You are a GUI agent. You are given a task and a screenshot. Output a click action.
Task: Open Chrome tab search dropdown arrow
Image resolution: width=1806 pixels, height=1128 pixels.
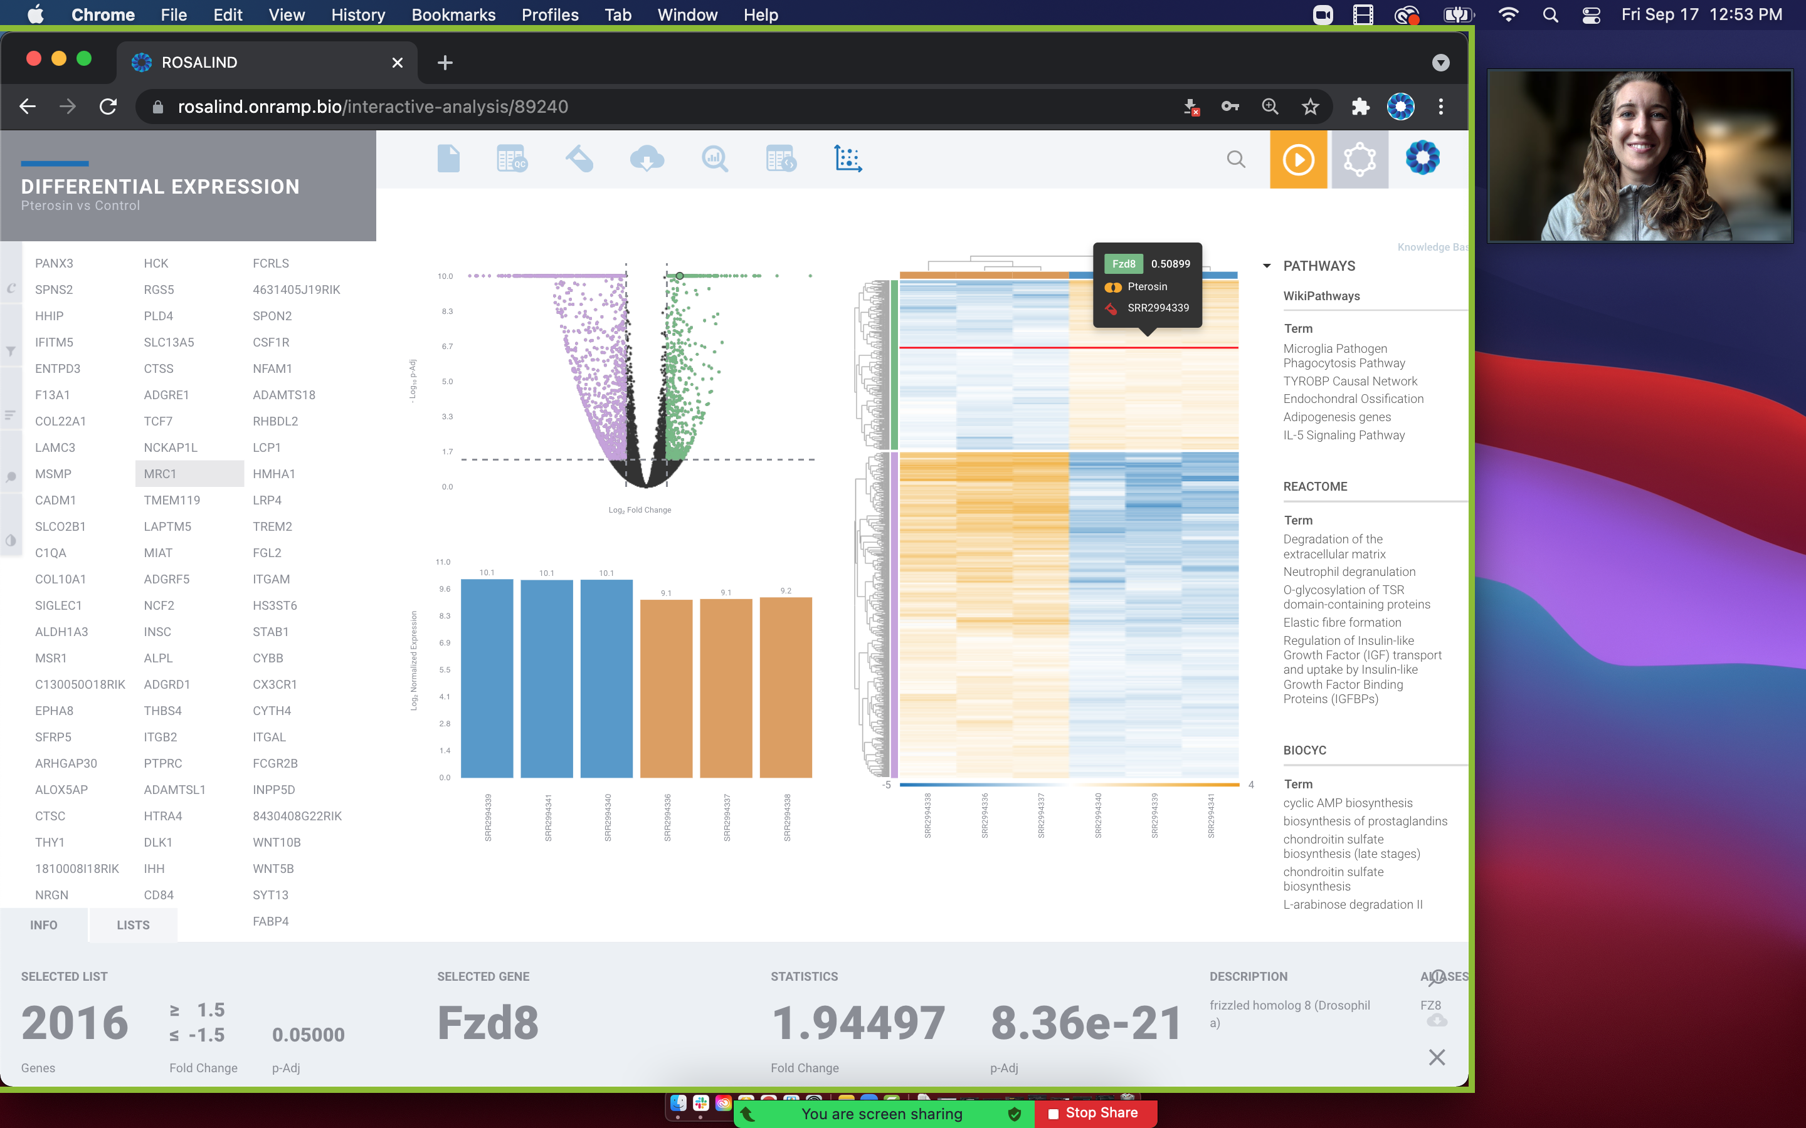point(1440,63)
